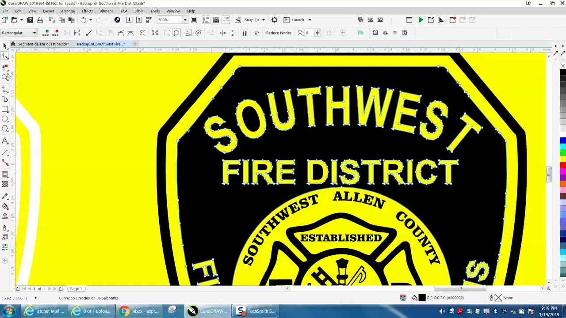The width and height of the screenshot is (566, 318).
Task: Select the Text tool
Action: [x=5, y=141]
